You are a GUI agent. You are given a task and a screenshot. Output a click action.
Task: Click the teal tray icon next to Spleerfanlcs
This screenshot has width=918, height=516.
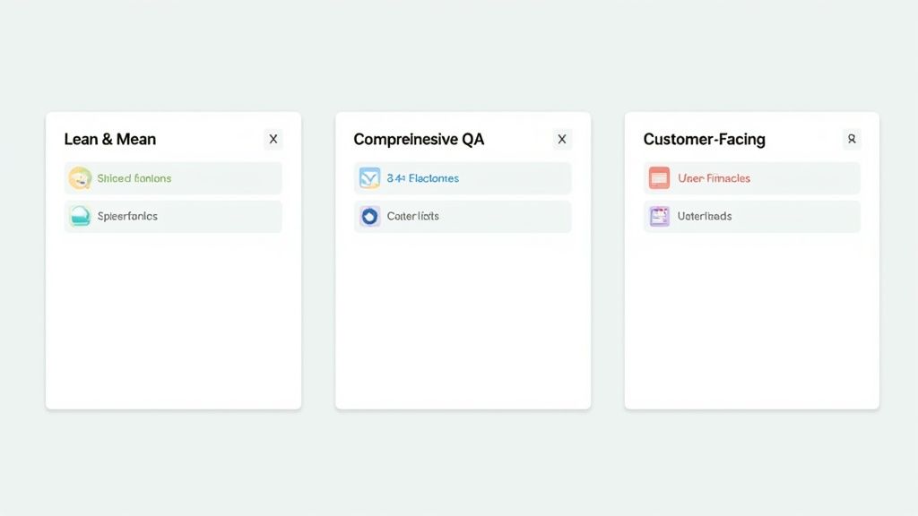[x=79, y=216]
